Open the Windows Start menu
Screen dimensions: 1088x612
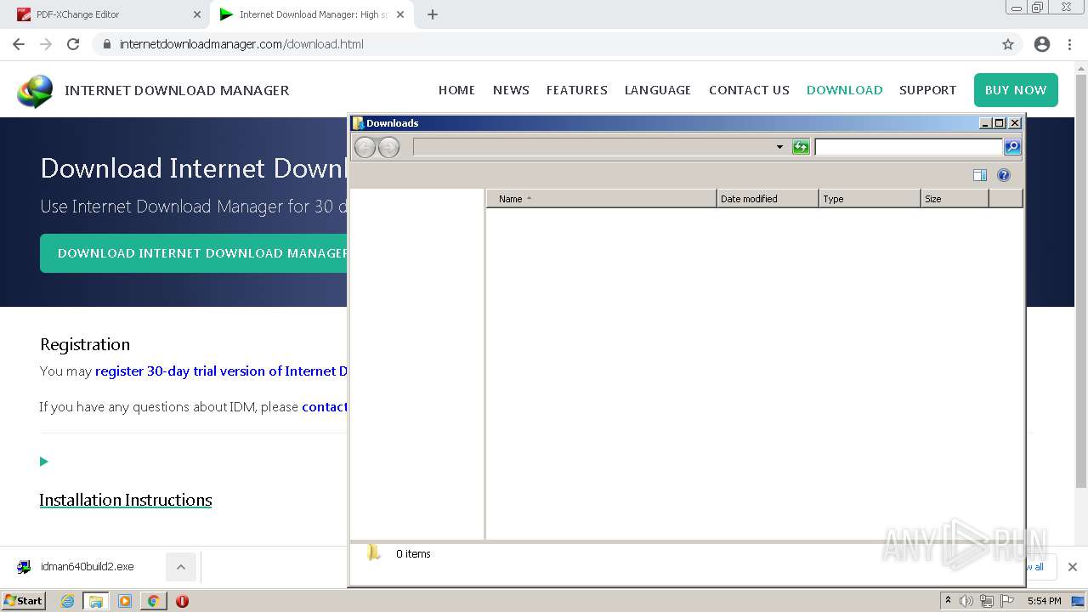pos(23,601)
